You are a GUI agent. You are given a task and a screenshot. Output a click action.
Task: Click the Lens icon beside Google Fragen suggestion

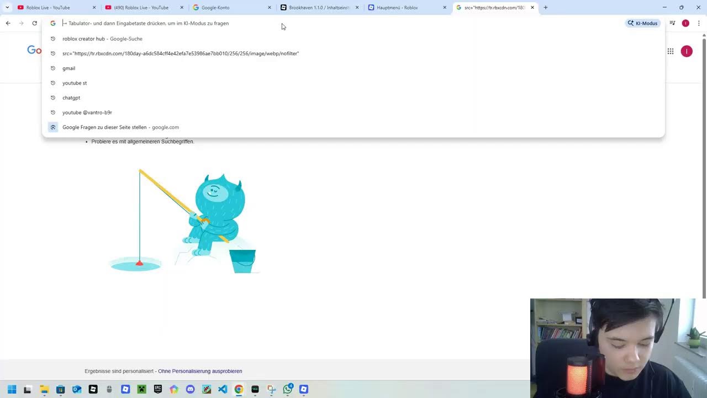click(53, 127)
